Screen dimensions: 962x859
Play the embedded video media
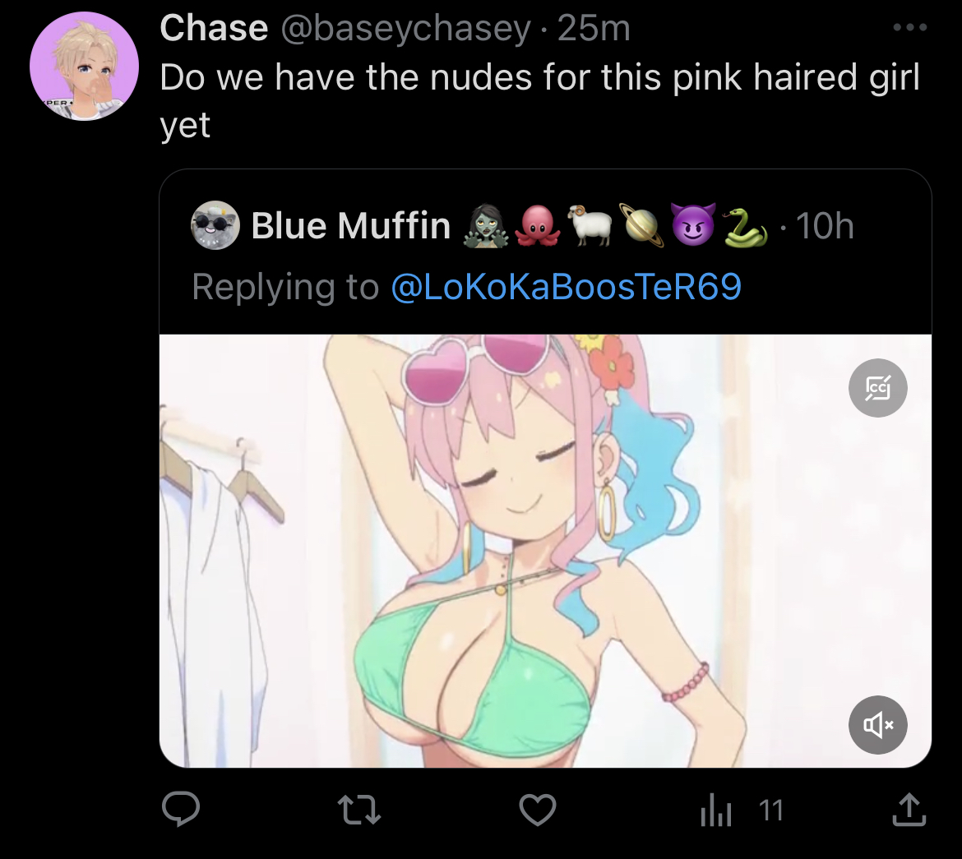[x=545, y=551]
